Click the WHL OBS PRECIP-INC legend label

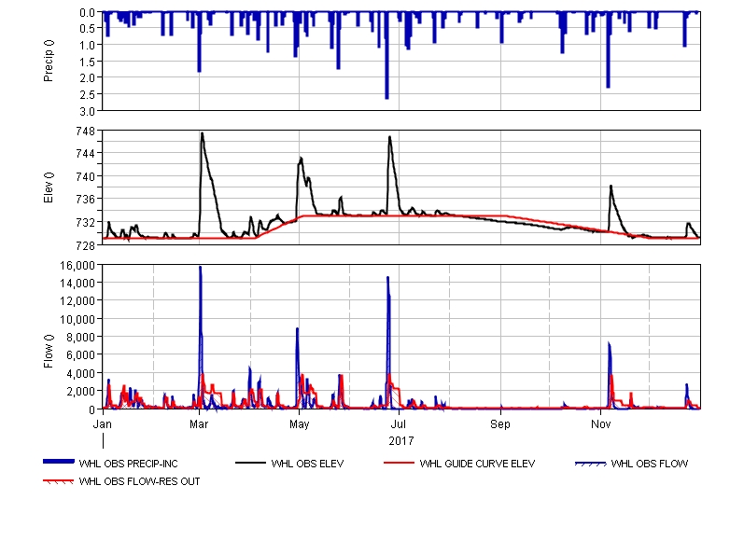(128, 464)
